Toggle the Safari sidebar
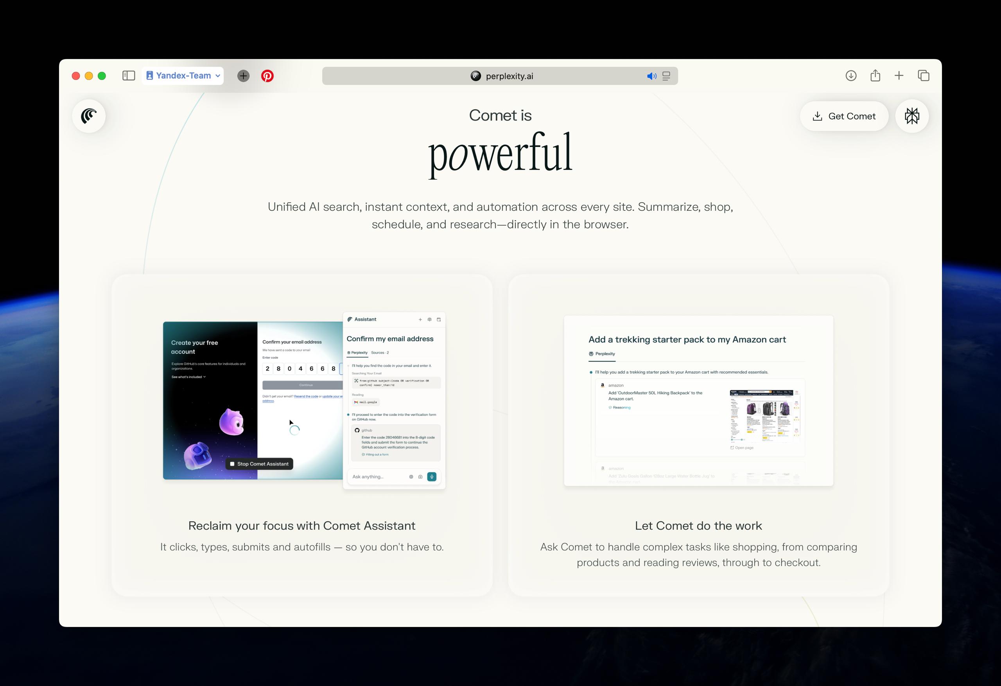Image resolution: width=1001 pixels, height=686 pixels. 128,76
